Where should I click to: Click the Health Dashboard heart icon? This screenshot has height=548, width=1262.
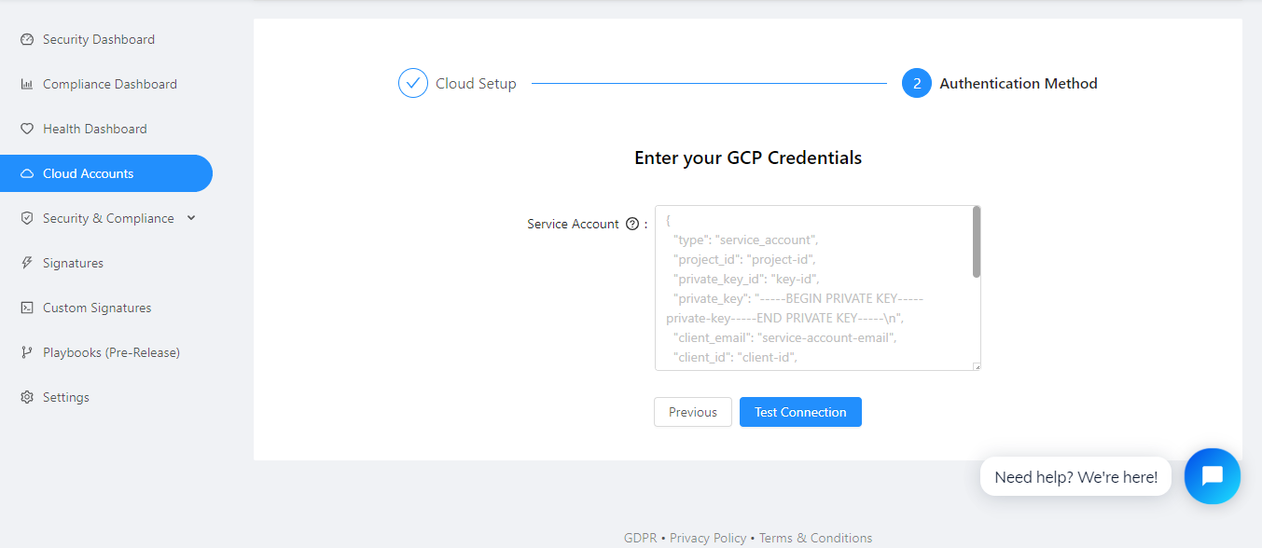pos(27,130)
